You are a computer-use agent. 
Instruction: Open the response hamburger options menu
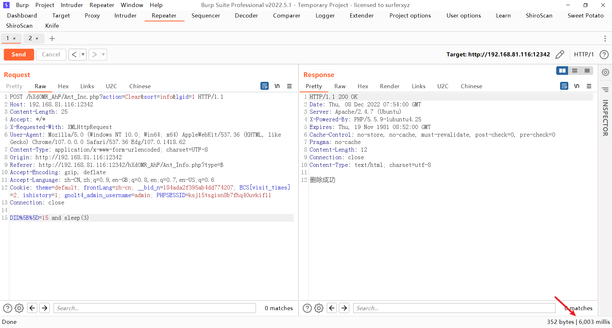[x=589, y=86]
